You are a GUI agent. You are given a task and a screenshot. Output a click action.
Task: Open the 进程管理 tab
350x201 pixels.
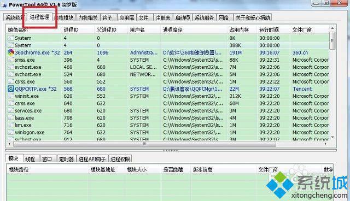pos(39,17)
